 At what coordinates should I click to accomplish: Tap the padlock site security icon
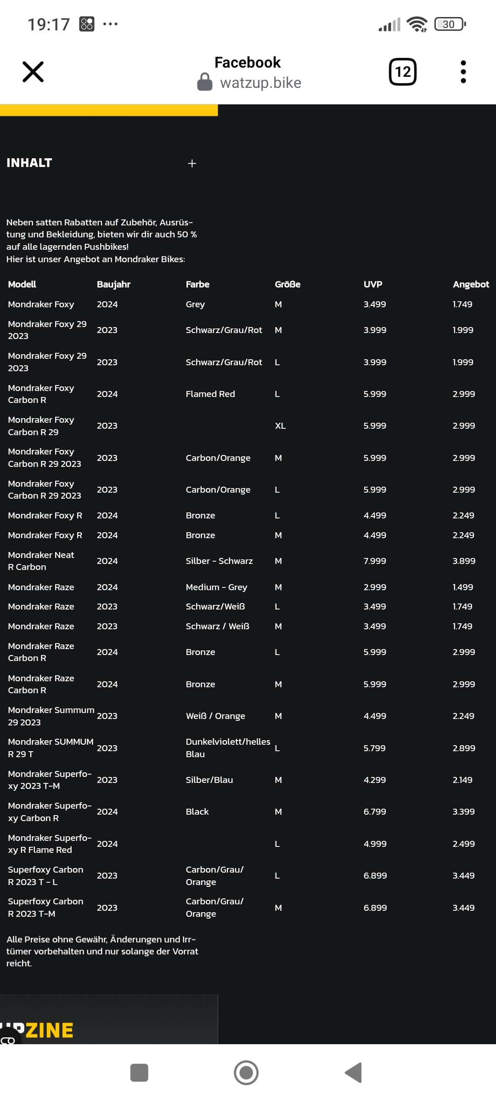coord(205,82)
